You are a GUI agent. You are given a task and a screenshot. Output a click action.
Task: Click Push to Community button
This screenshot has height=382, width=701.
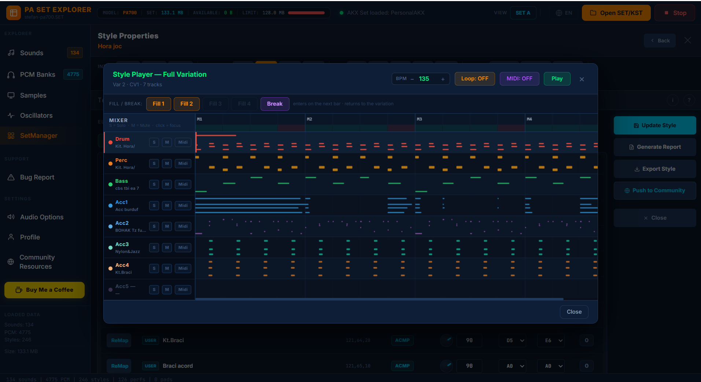(655, 190)
